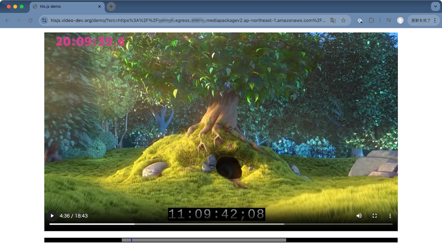Open media controls toolbar icon

click(389, 20)
